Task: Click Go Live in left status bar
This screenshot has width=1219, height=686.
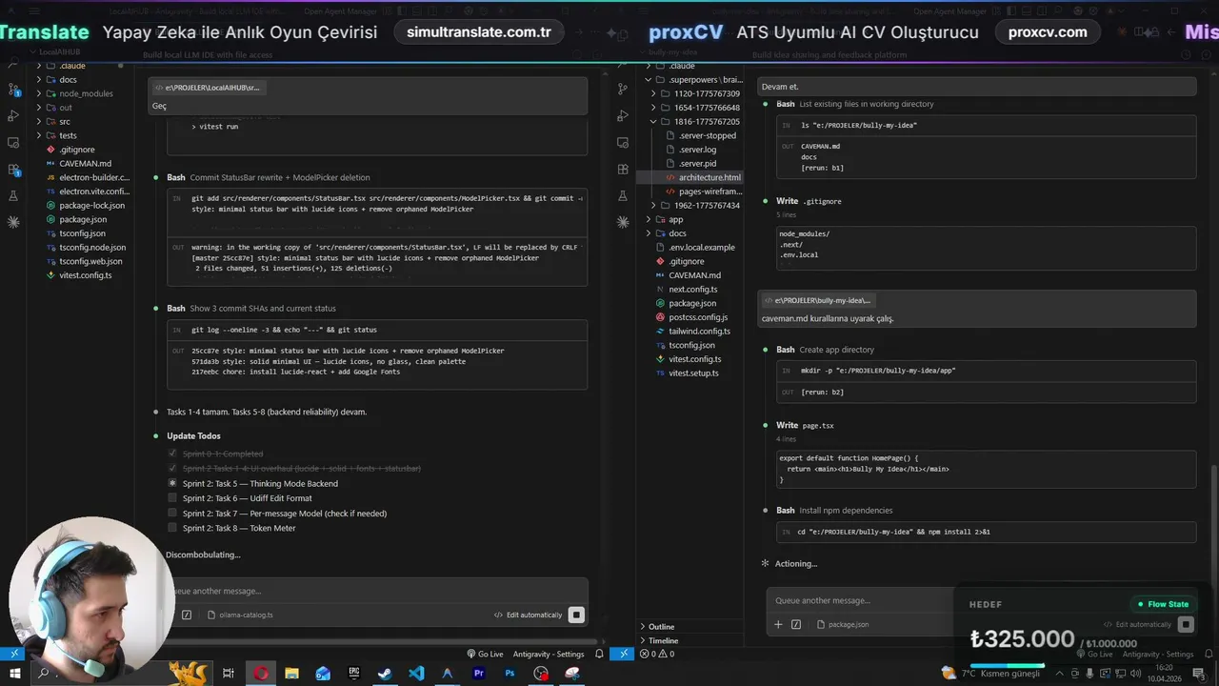Action: 485,654
